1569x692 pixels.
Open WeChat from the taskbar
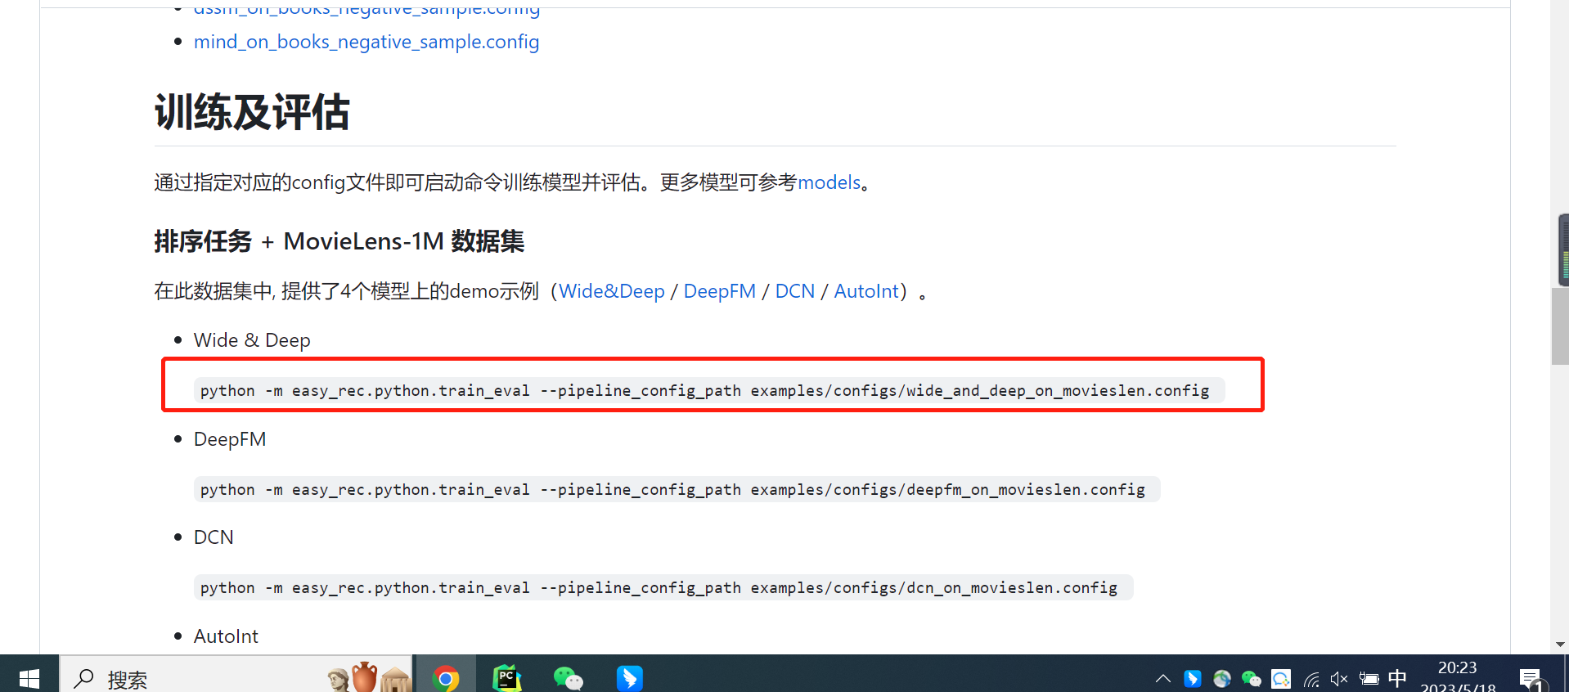click(569, 677)
